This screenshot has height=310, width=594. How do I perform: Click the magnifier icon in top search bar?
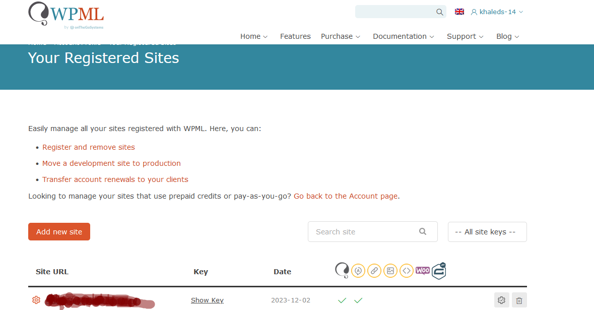coord(439,12)
